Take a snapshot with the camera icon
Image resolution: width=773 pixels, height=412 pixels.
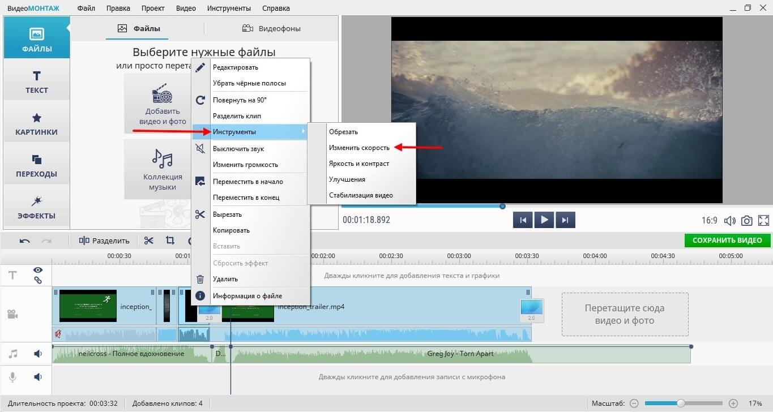coord(747,221)
